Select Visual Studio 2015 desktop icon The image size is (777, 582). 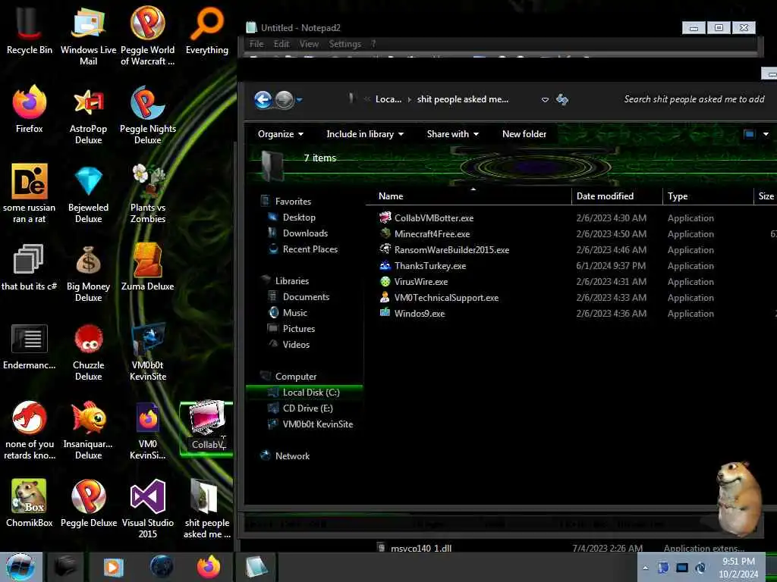148,508
